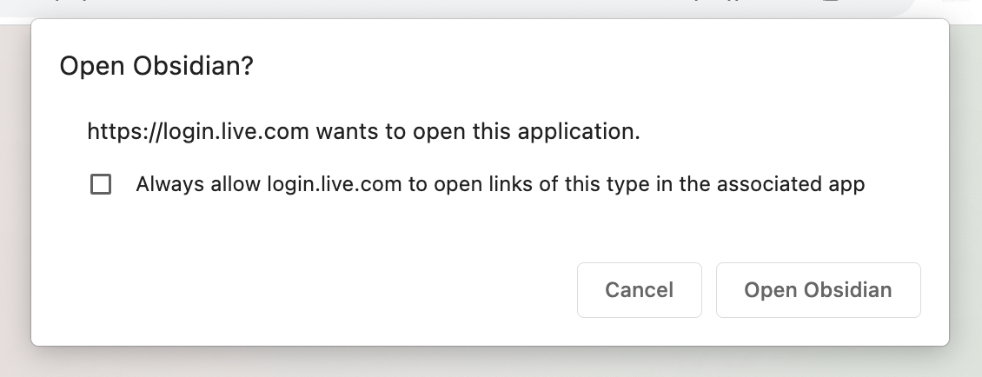Enable always opening links in associated app
This screenshot has width=982, height=377.
tap(101, 184)
